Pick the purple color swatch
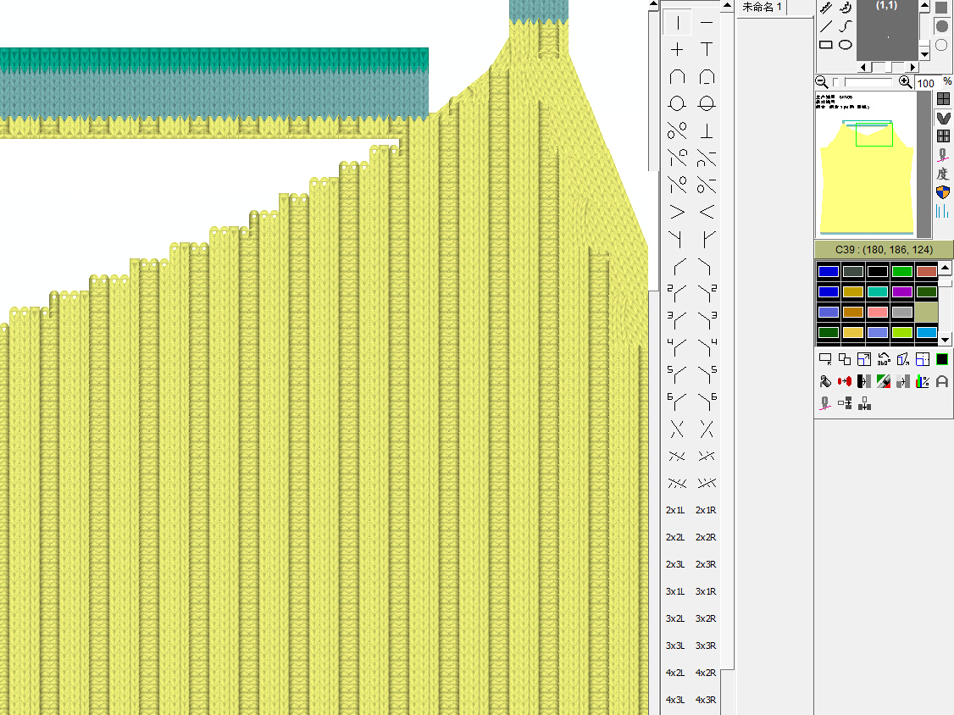954x715 pixels. click(902, 292)
